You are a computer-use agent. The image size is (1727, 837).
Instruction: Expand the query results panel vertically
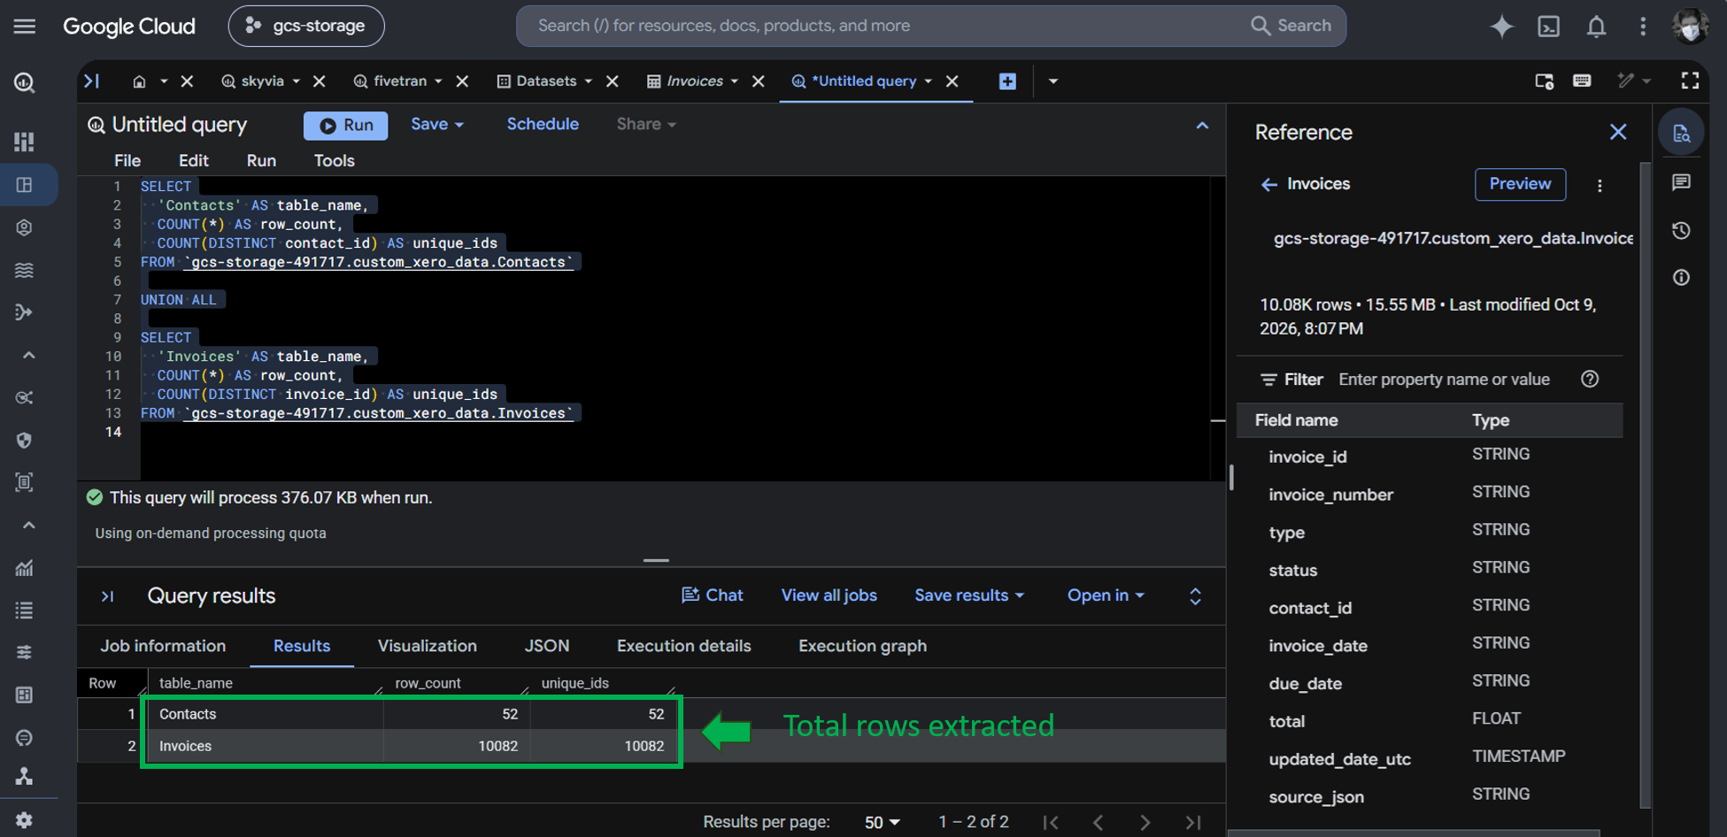(x=1195, y=596)
